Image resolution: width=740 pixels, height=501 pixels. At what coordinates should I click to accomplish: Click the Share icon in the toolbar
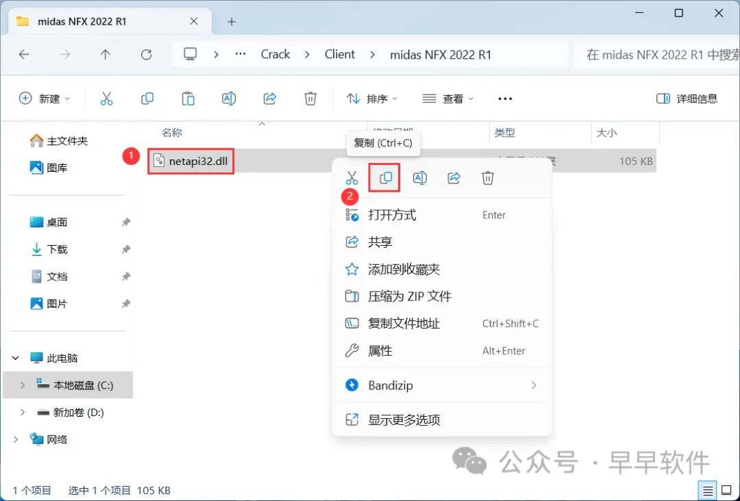point(270,99)
